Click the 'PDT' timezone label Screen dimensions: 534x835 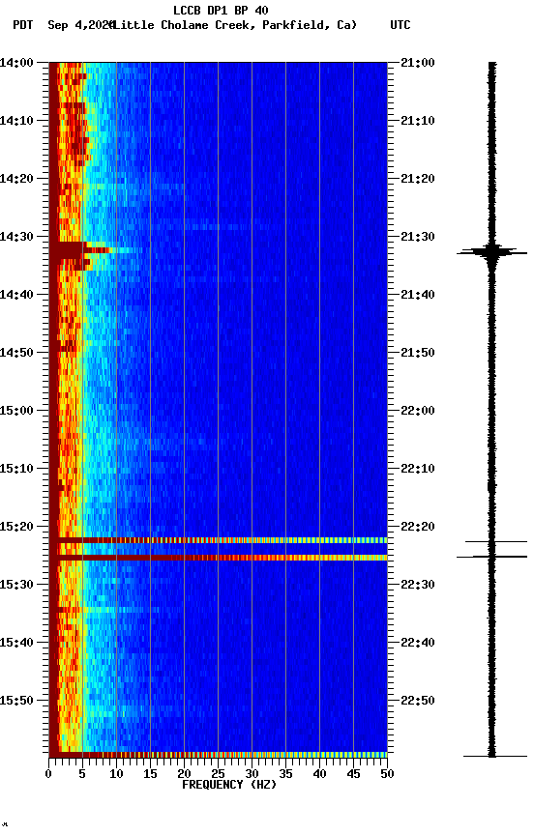pyautogui.click(x=23, y=25)
